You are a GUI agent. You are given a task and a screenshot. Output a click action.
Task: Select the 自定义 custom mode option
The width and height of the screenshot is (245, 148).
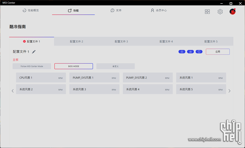click(115, 66)
